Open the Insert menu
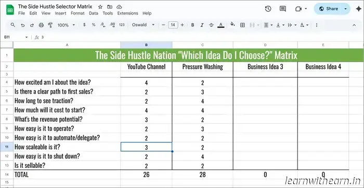The image size is (364, 188). coord(61,13)
